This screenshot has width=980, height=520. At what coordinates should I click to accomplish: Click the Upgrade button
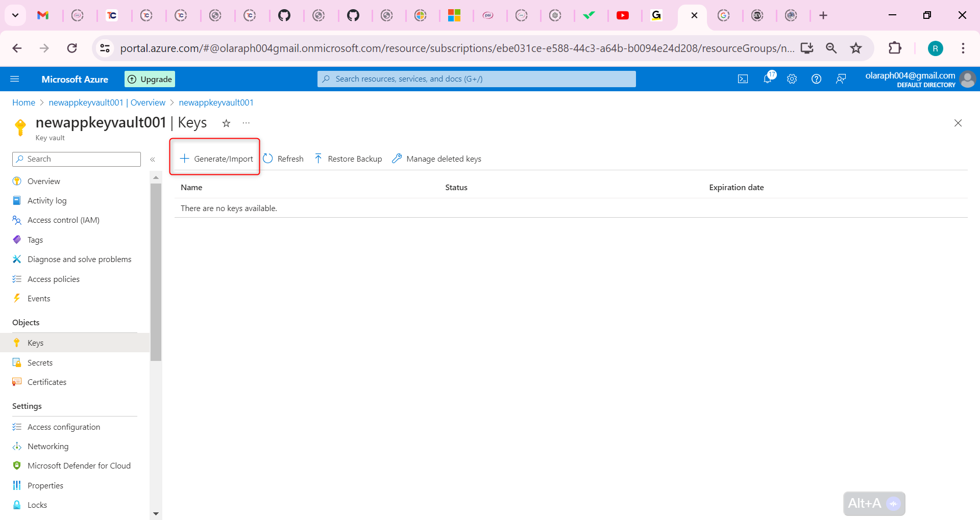[x=150, y=79]
